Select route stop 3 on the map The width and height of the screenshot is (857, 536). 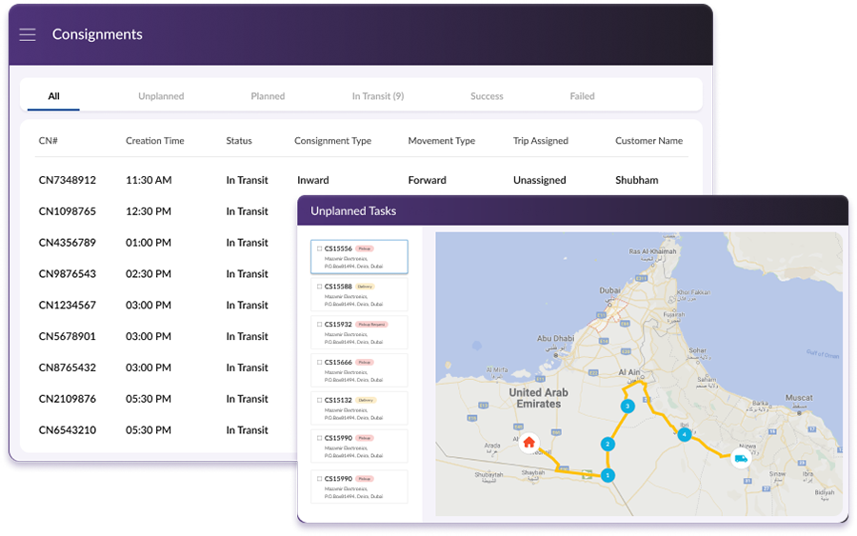627,406
